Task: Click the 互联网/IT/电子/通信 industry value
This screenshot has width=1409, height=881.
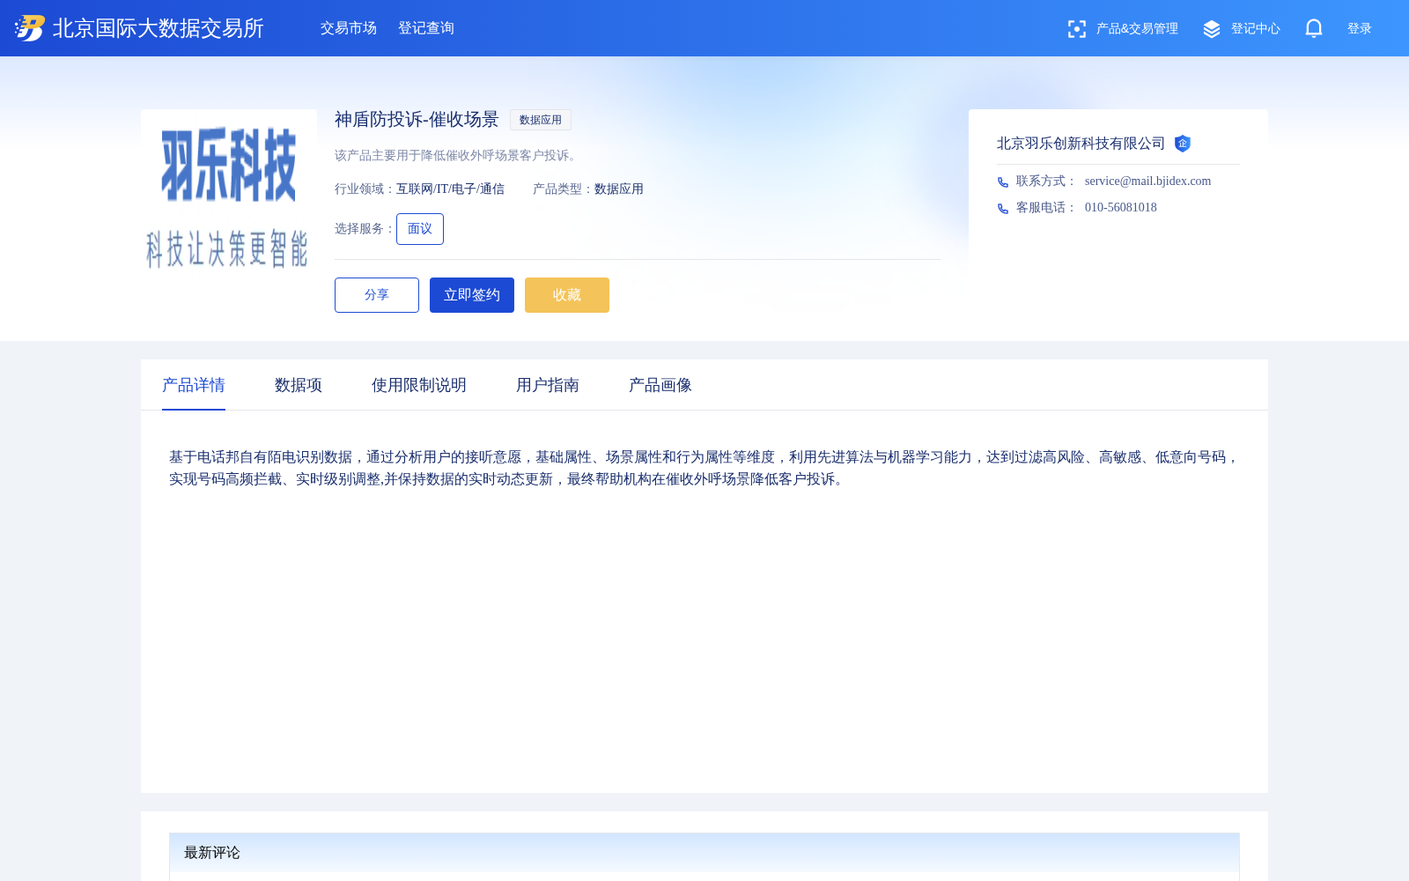Action: click(x=450, y=189)
